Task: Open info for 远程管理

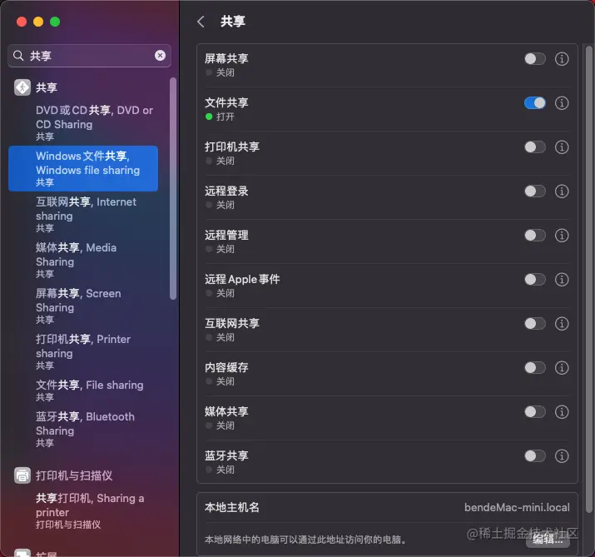Action: point(562,236)
